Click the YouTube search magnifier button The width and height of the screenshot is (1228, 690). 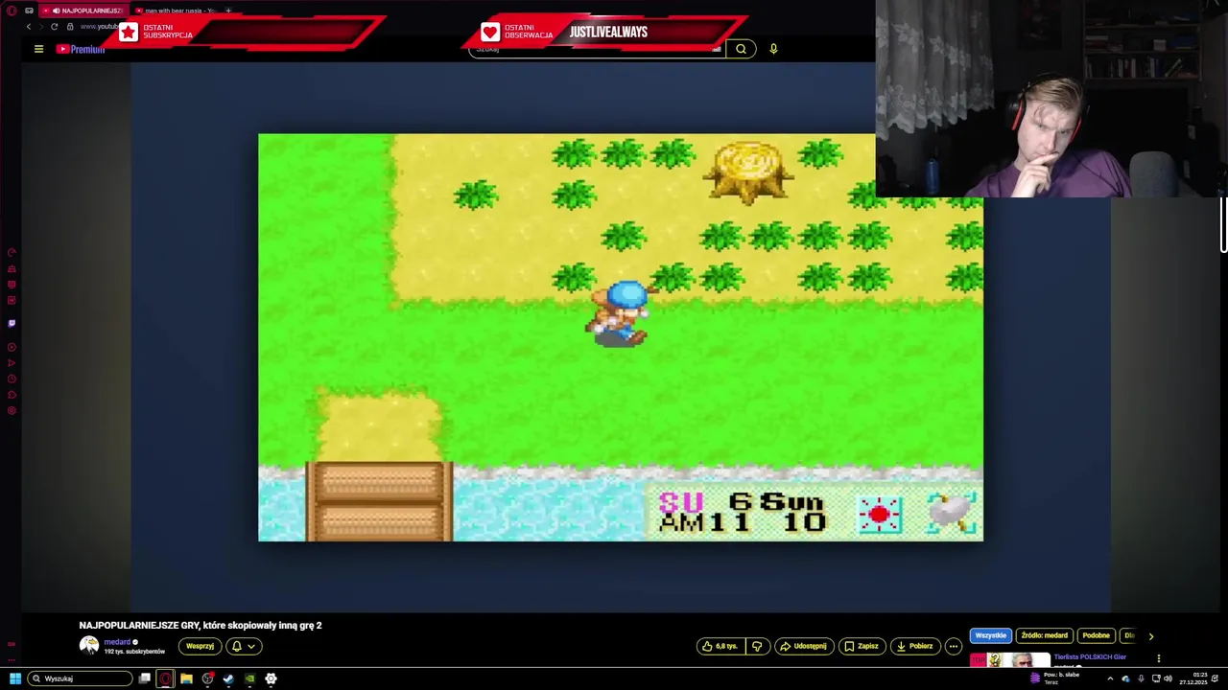tap(741, 49)
